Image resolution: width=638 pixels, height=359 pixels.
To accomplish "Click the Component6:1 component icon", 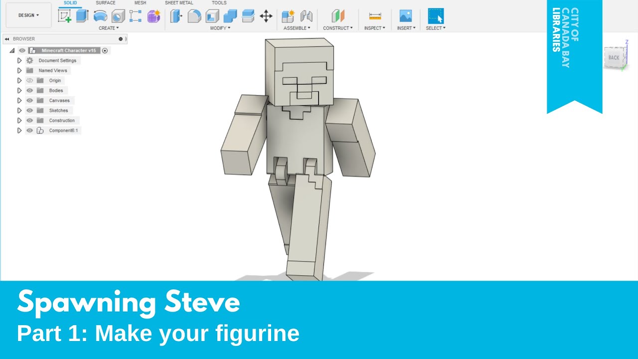I will [x=40, y=130].
